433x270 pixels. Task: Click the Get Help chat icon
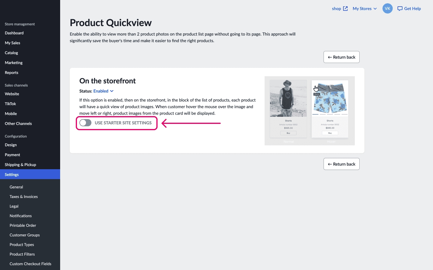coord(400,9)
